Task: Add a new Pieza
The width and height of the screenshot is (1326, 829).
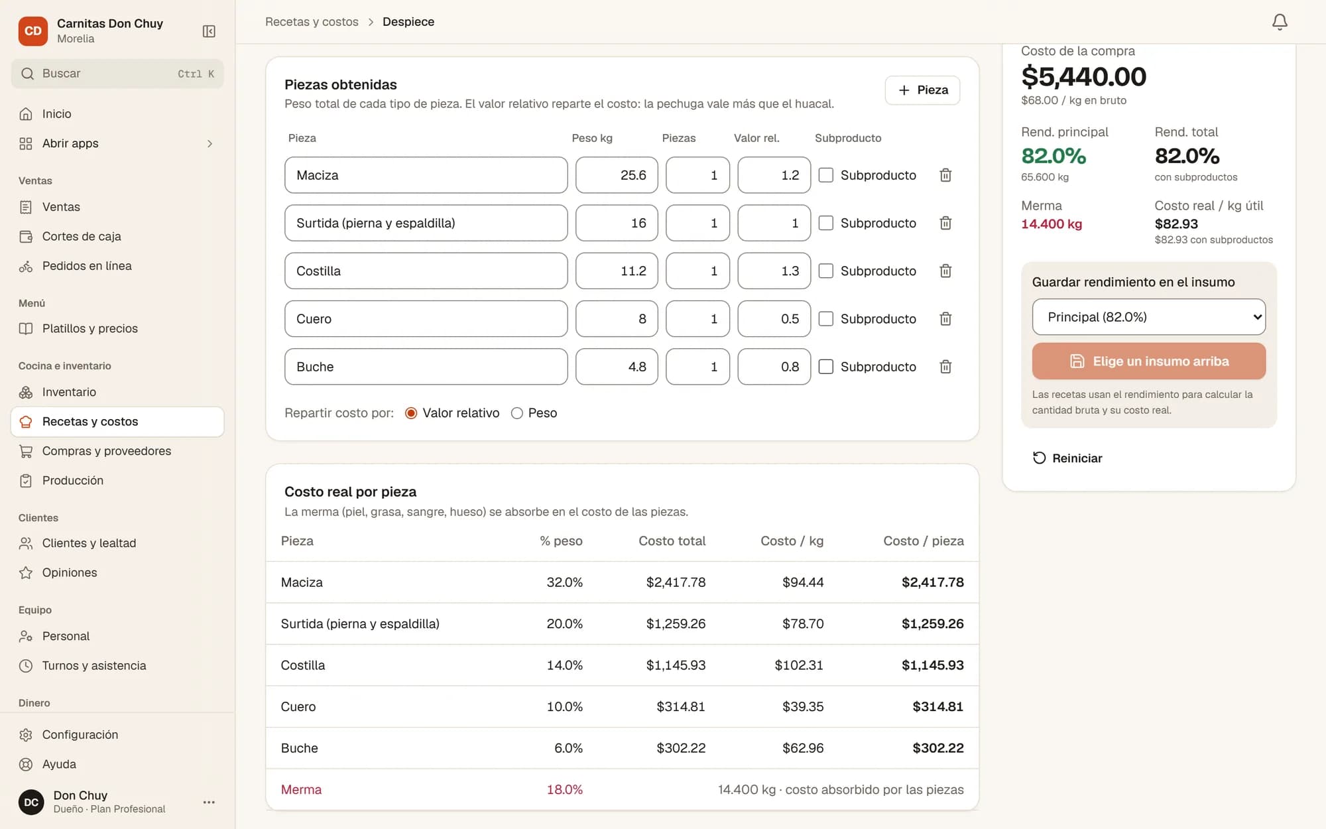Action: (922, 90)
